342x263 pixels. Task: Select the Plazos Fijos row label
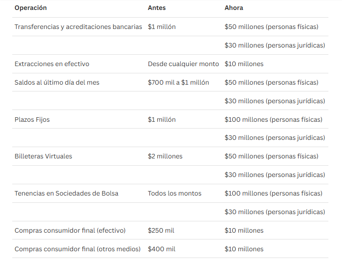point(32,120)
